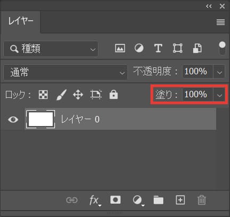Hide レイヤー 0 with the eye icon
Image resolution: width=230 pixels, height=217 pixels.
pos(13,119)
